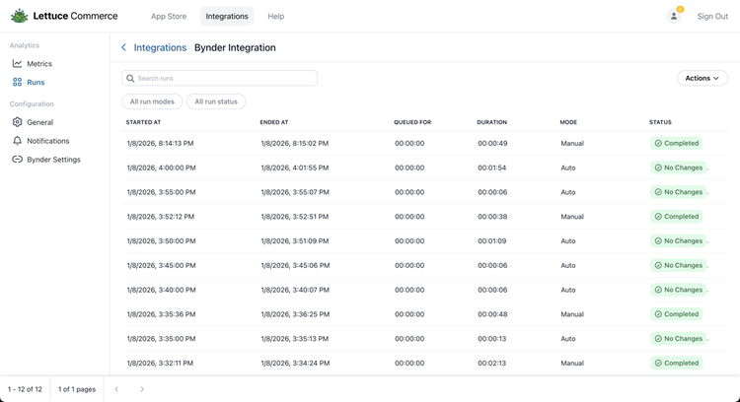Click No Changes badge for 3:40:00 PM run
The width and height of the screenshot is (740, 402).
coord(678,290)
